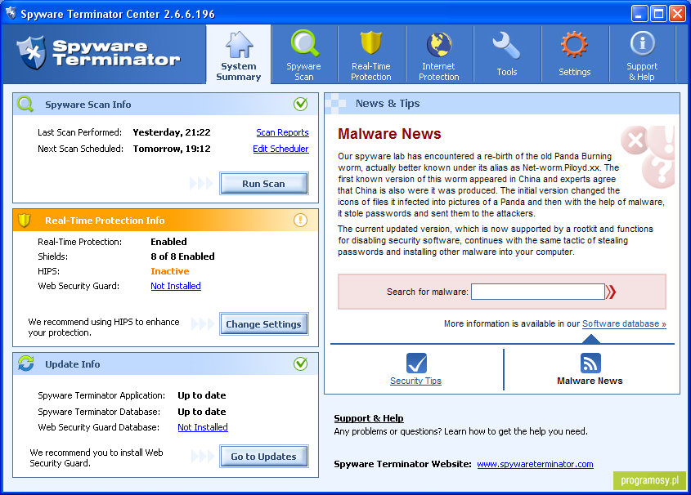Image resolution: width=691 pixels, height=495 pixels.
Task: Go to the Internet Protection tab
Action: click(439, 55)
